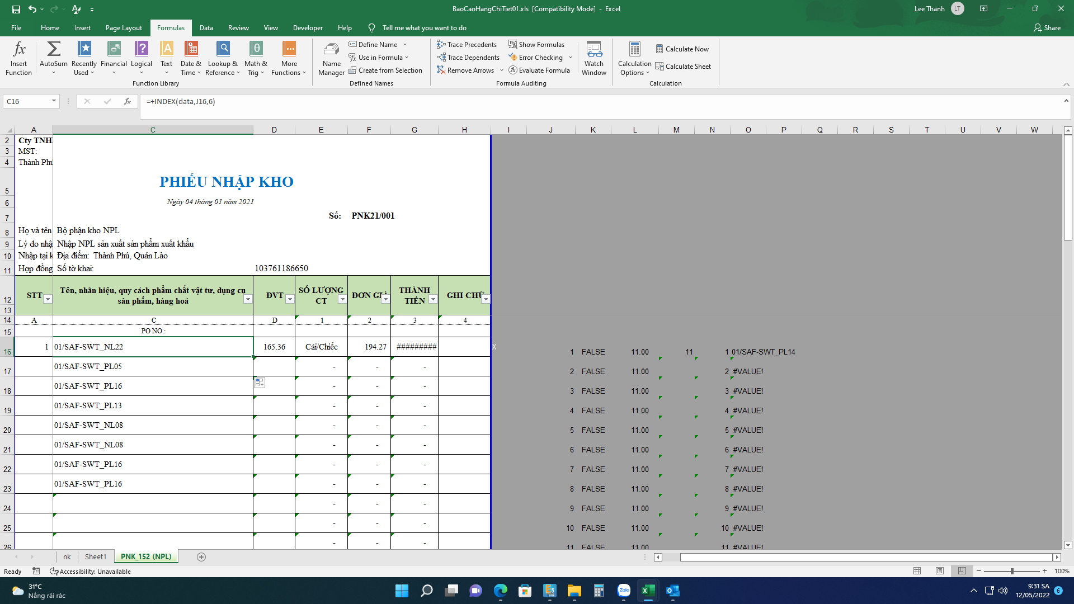Open Date & Time functions menu
The width and height of the screenshot is (1074, 604).
(x=191, y=58)
